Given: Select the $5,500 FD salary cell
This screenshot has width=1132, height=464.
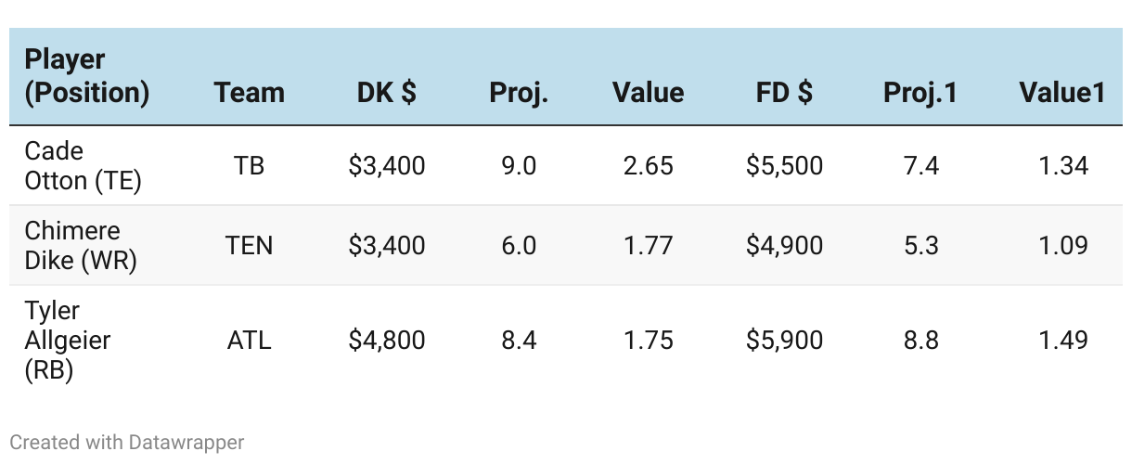Looking at the screenshot, I should 784,166.
